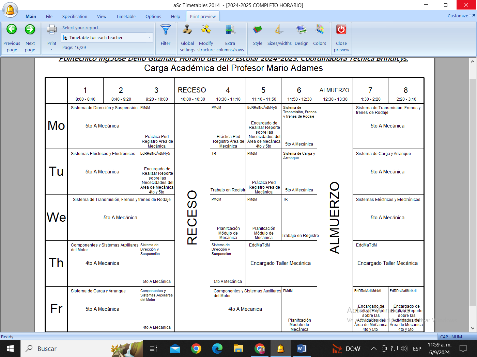
Task: Click the 'Mo' day row header
Action: (56, 126)
